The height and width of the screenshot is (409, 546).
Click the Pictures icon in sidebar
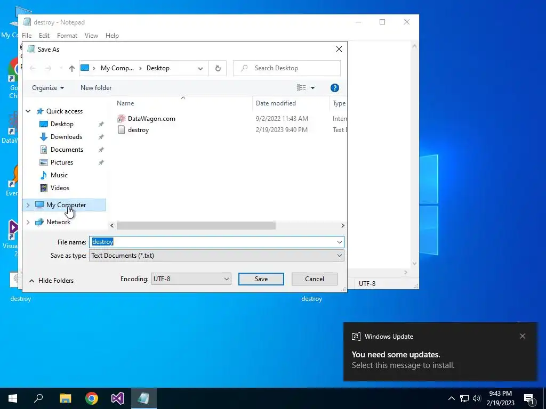pyautogui.click(x=44, y=162)
